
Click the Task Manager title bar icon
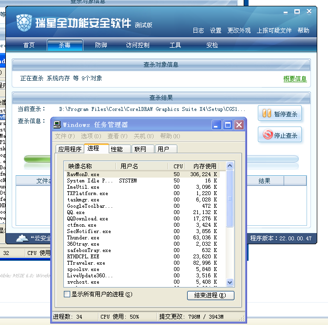[57, 125]
